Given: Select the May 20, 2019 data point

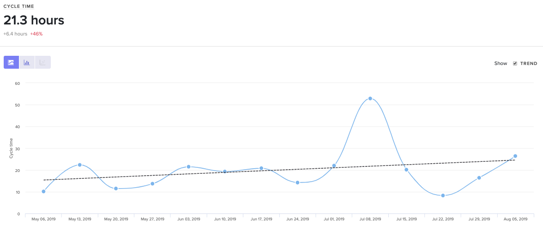Looking at the screenshot, I should tap(116, 189).
